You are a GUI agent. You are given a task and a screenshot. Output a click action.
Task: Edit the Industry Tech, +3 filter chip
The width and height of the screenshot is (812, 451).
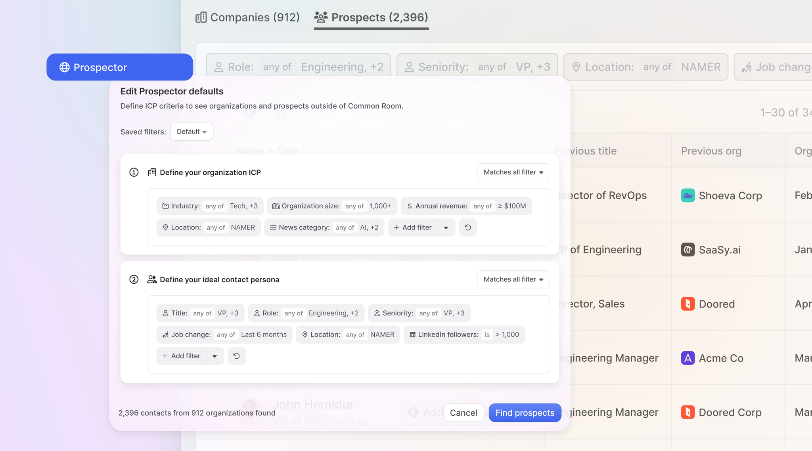[211, 206]
